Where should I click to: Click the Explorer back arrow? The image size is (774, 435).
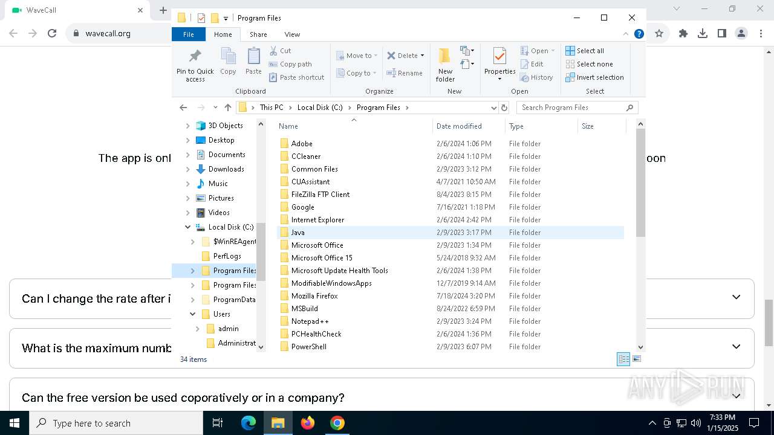(x=183, y=108)
